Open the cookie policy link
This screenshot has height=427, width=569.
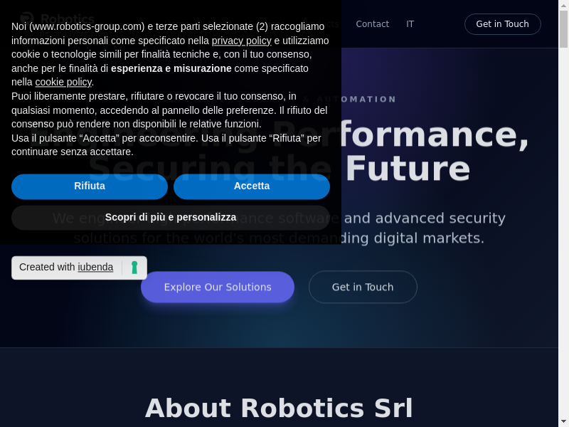63,82
